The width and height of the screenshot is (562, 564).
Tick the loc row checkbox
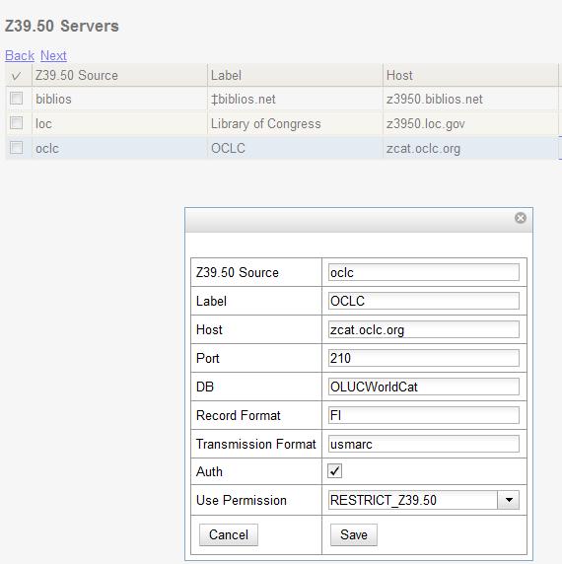pos(16,122)
